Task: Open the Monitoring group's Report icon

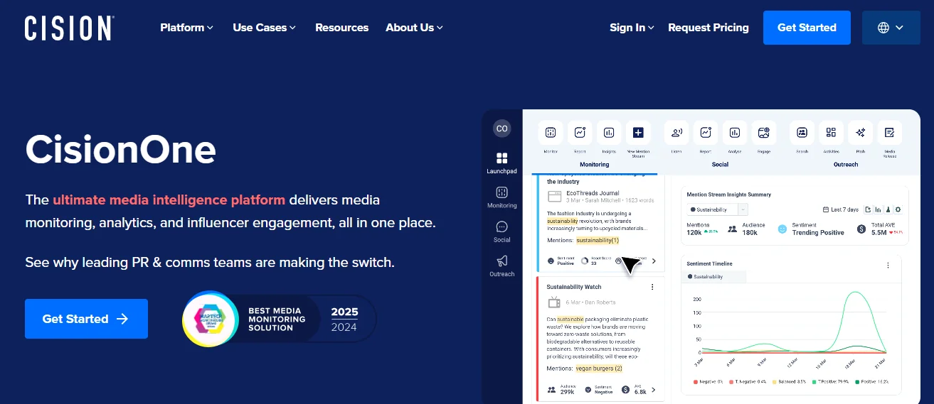Action: [x=580, y=133]
